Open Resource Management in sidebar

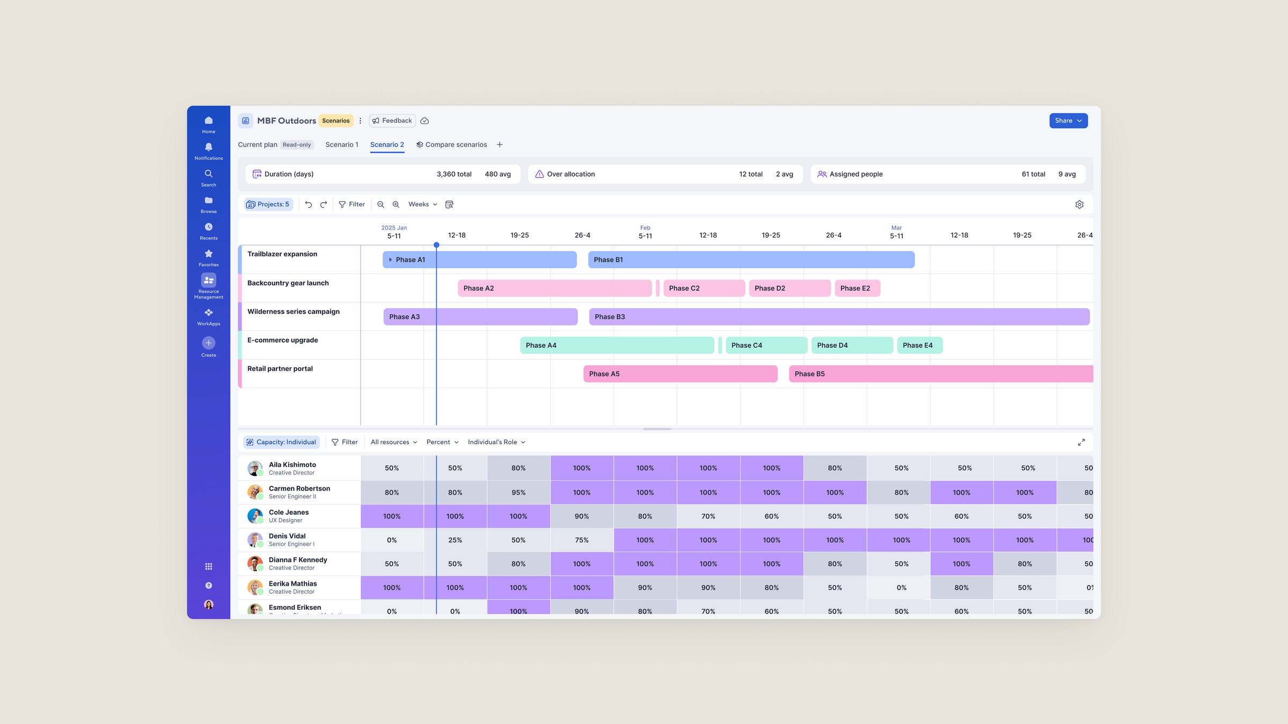pyautogui.click(x=208, y=286)
